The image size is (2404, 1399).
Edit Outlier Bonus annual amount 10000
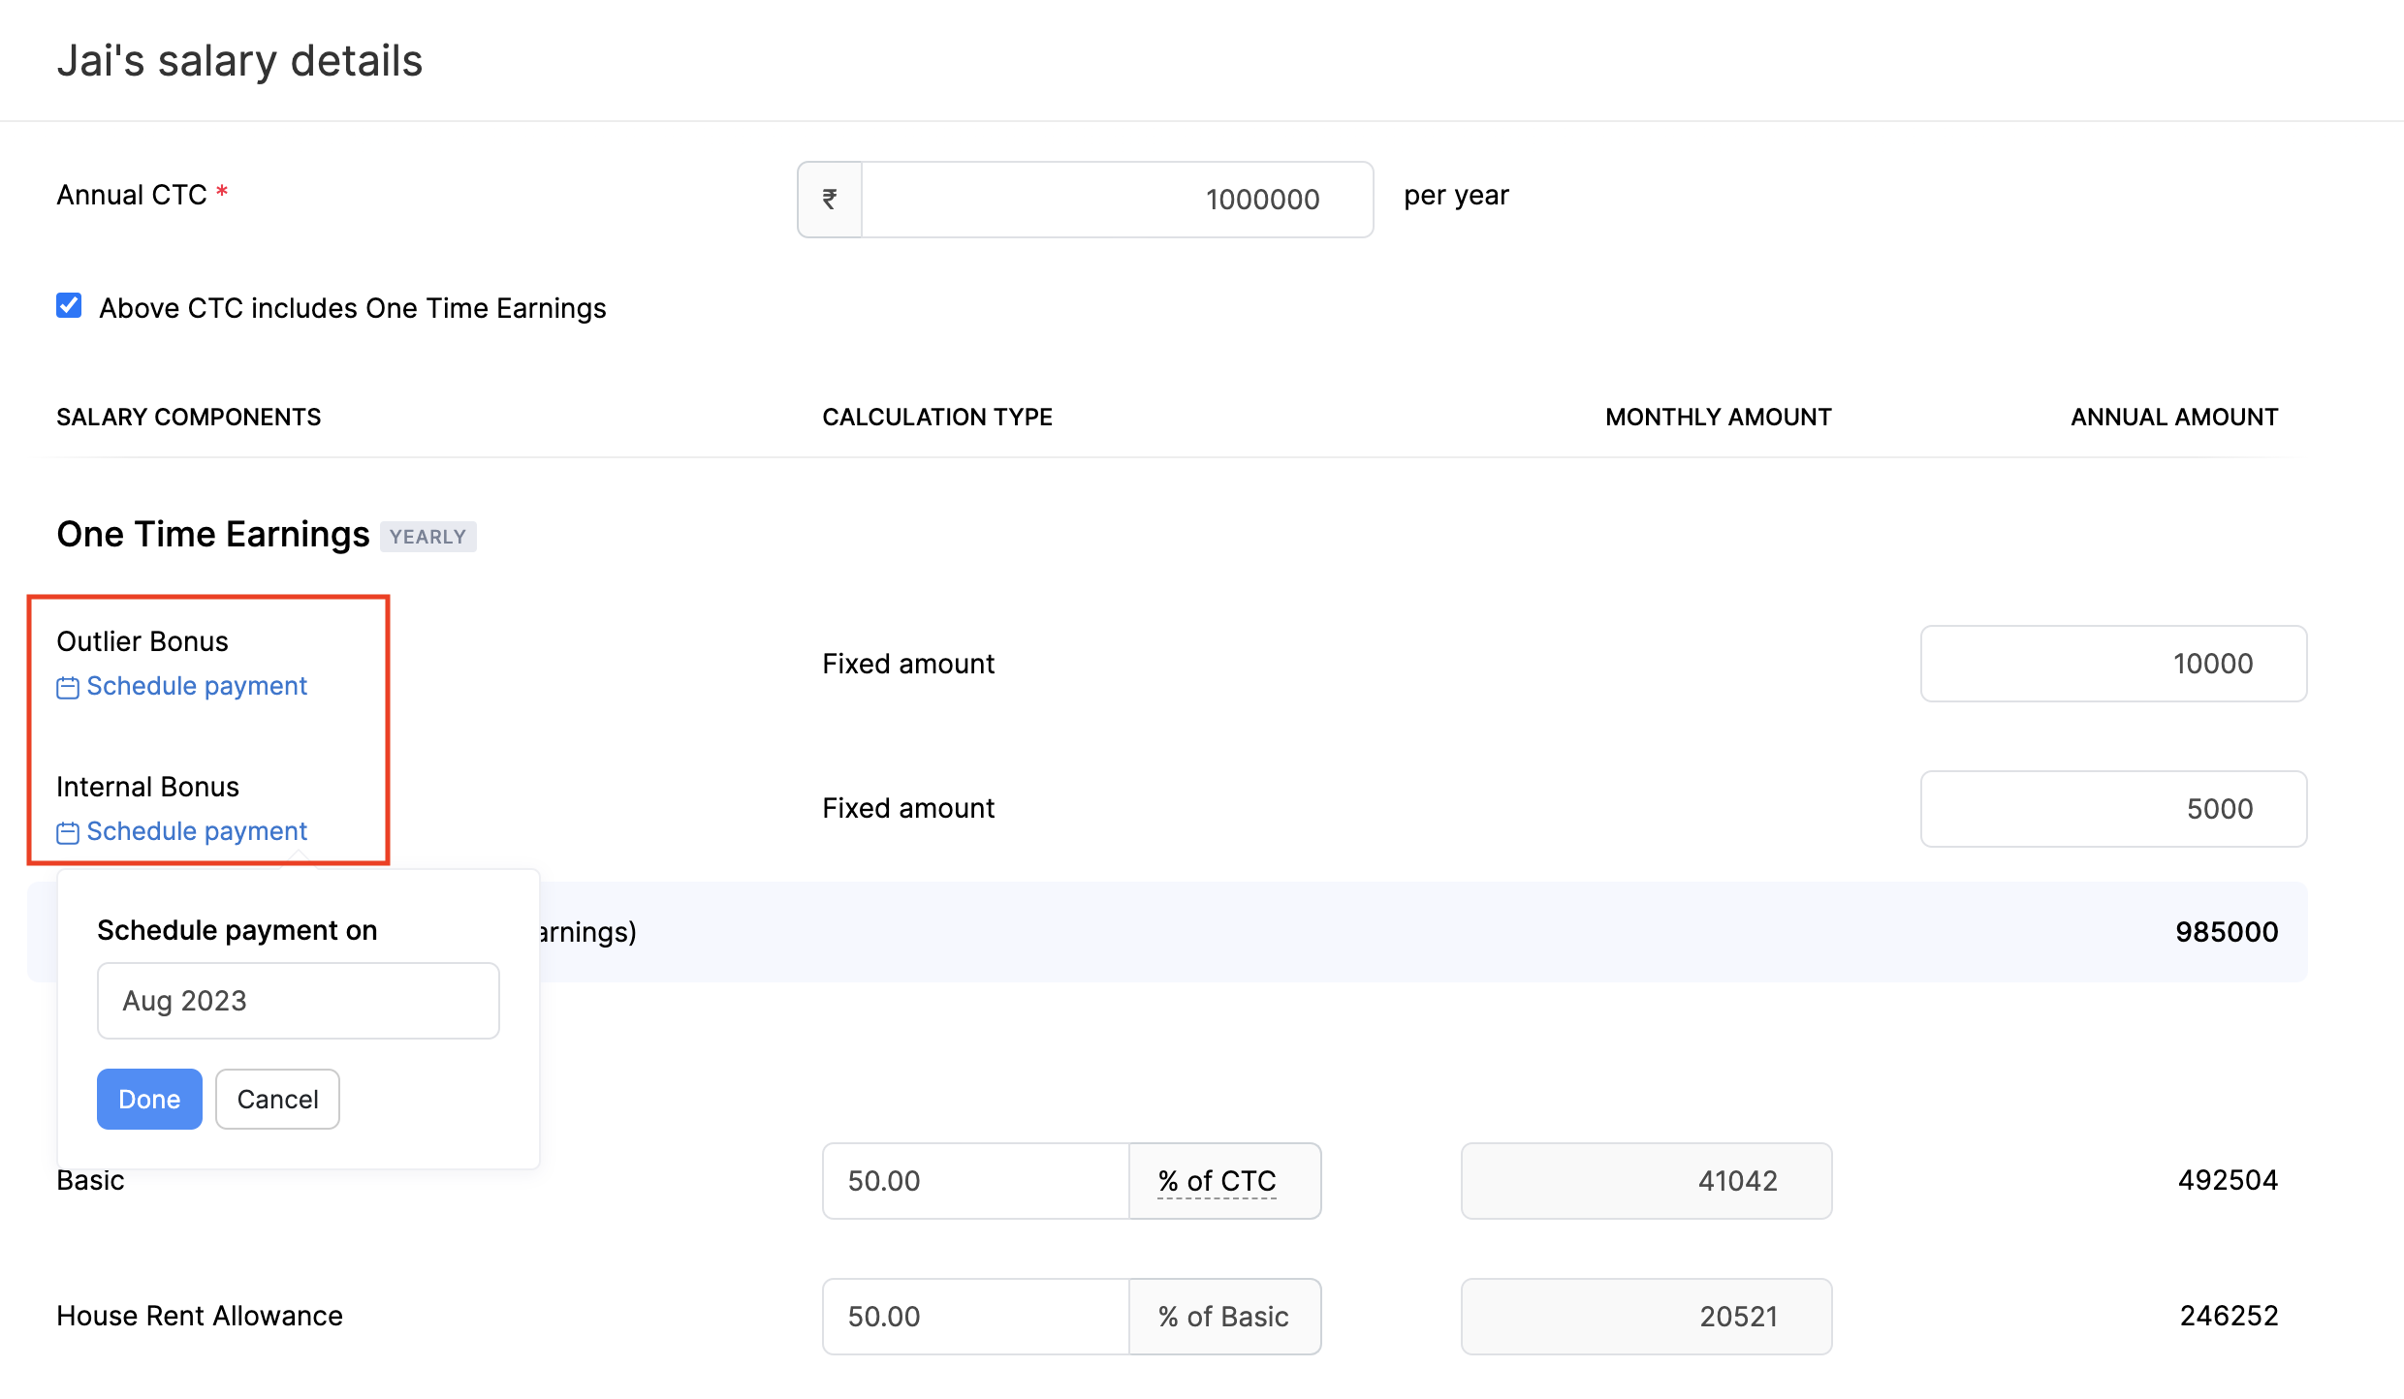click(2113, 664)
